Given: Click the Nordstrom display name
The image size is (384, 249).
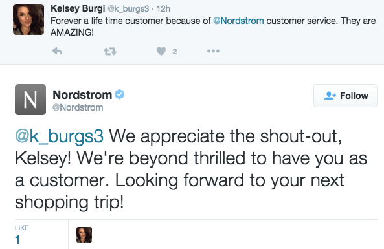Looking at the screenshot, I should tap(82, 94).
